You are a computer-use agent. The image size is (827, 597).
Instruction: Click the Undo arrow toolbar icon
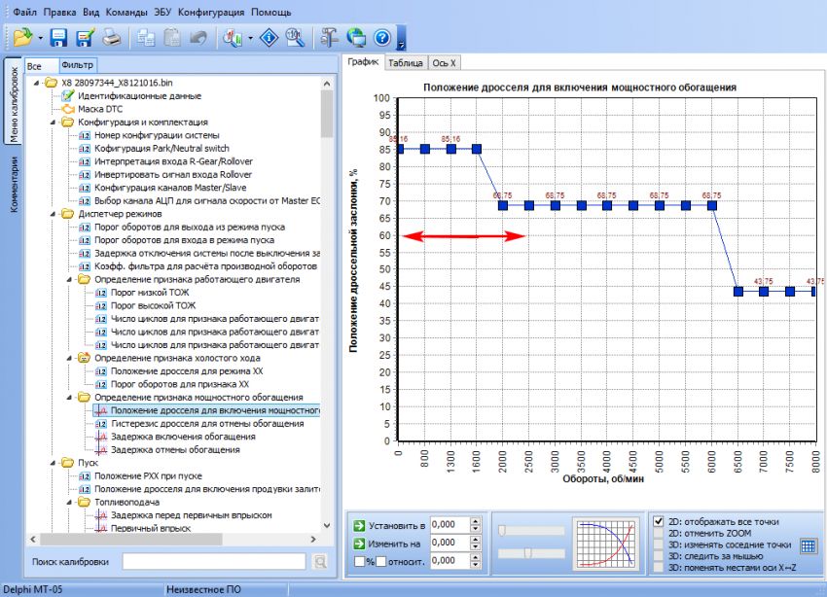(x=198, y=37)
